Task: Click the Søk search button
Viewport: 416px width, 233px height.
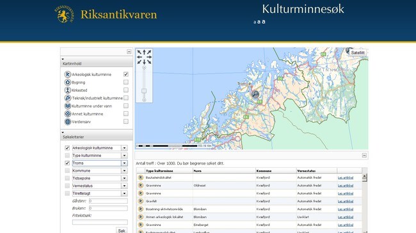Action: pyautogui.click(x=122, y=230)
